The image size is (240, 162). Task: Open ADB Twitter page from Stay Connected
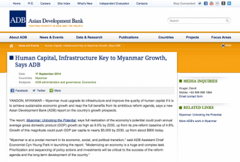coord(200,3)
